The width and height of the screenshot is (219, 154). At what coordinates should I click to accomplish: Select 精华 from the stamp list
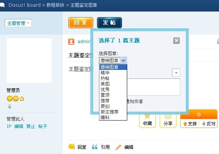(x=113, y=73)
